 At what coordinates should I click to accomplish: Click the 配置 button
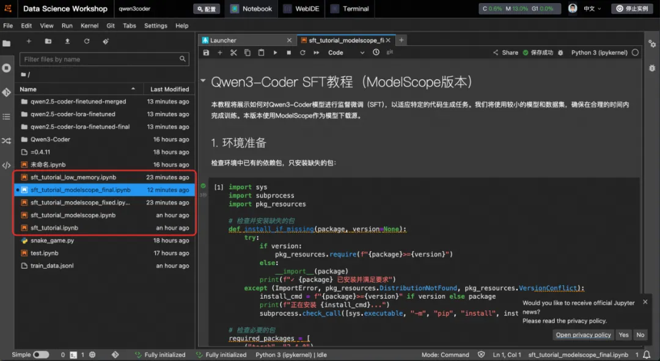click(x=207, y=9)
